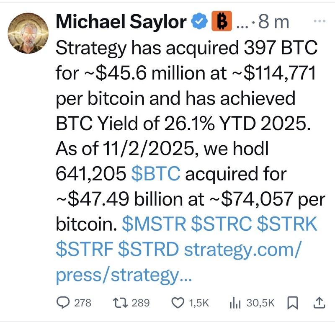Bookmark this post

[x=293, y=302]
